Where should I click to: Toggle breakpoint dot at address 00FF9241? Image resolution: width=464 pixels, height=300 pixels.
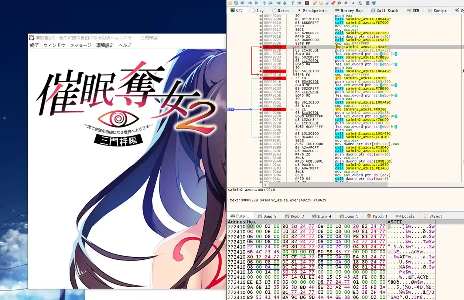pyautogui.click(x=261, y=71)
